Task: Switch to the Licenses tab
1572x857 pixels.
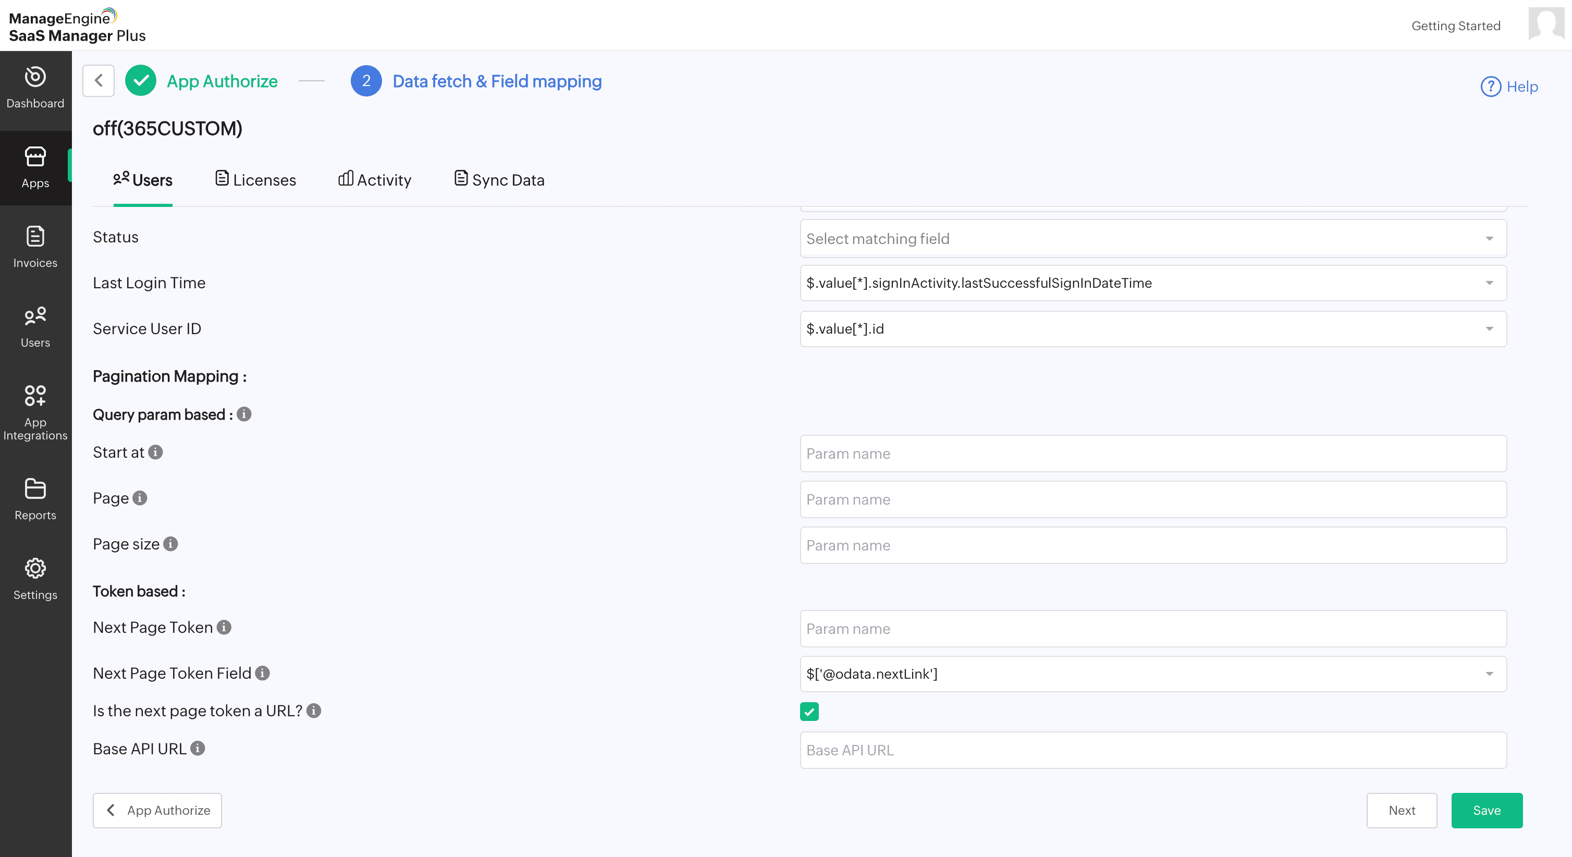Action: [x=256, y=180]
